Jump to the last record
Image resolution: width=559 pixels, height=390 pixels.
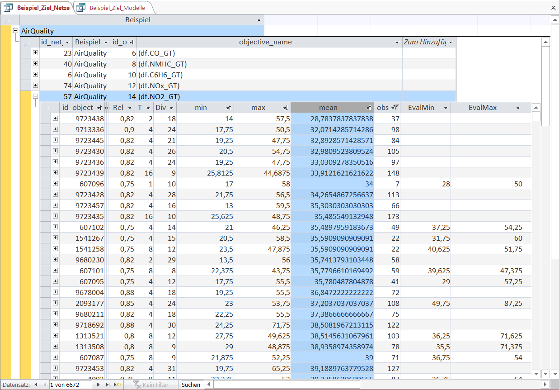pos(108,385)
